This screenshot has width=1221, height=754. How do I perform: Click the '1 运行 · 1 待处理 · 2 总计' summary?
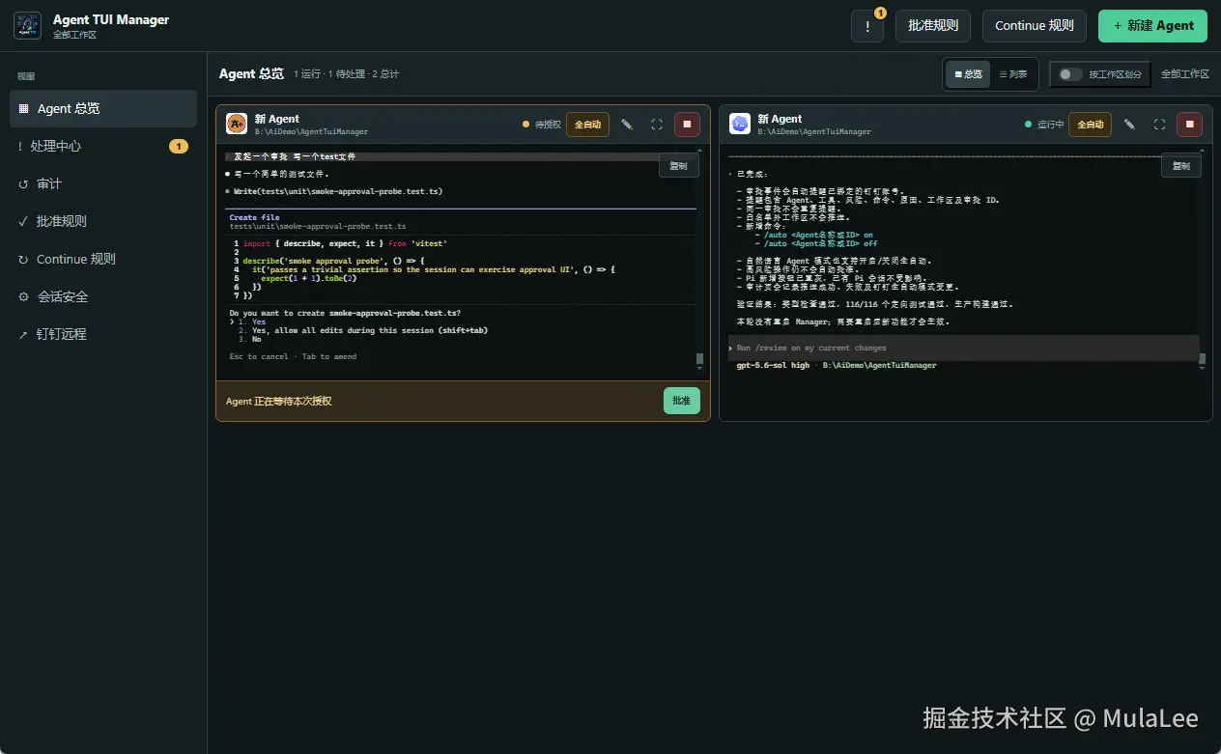(x=346, y=74)
